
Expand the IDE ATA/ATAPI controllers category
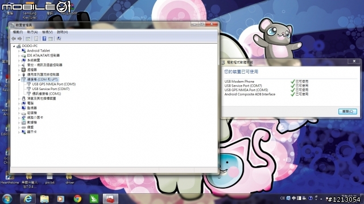coord(19,56)
